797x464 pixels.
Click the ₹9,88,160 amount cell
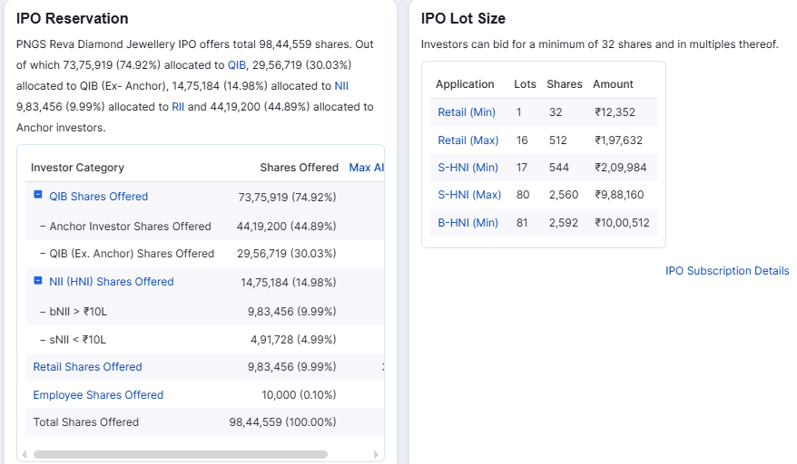coord(619,195)
